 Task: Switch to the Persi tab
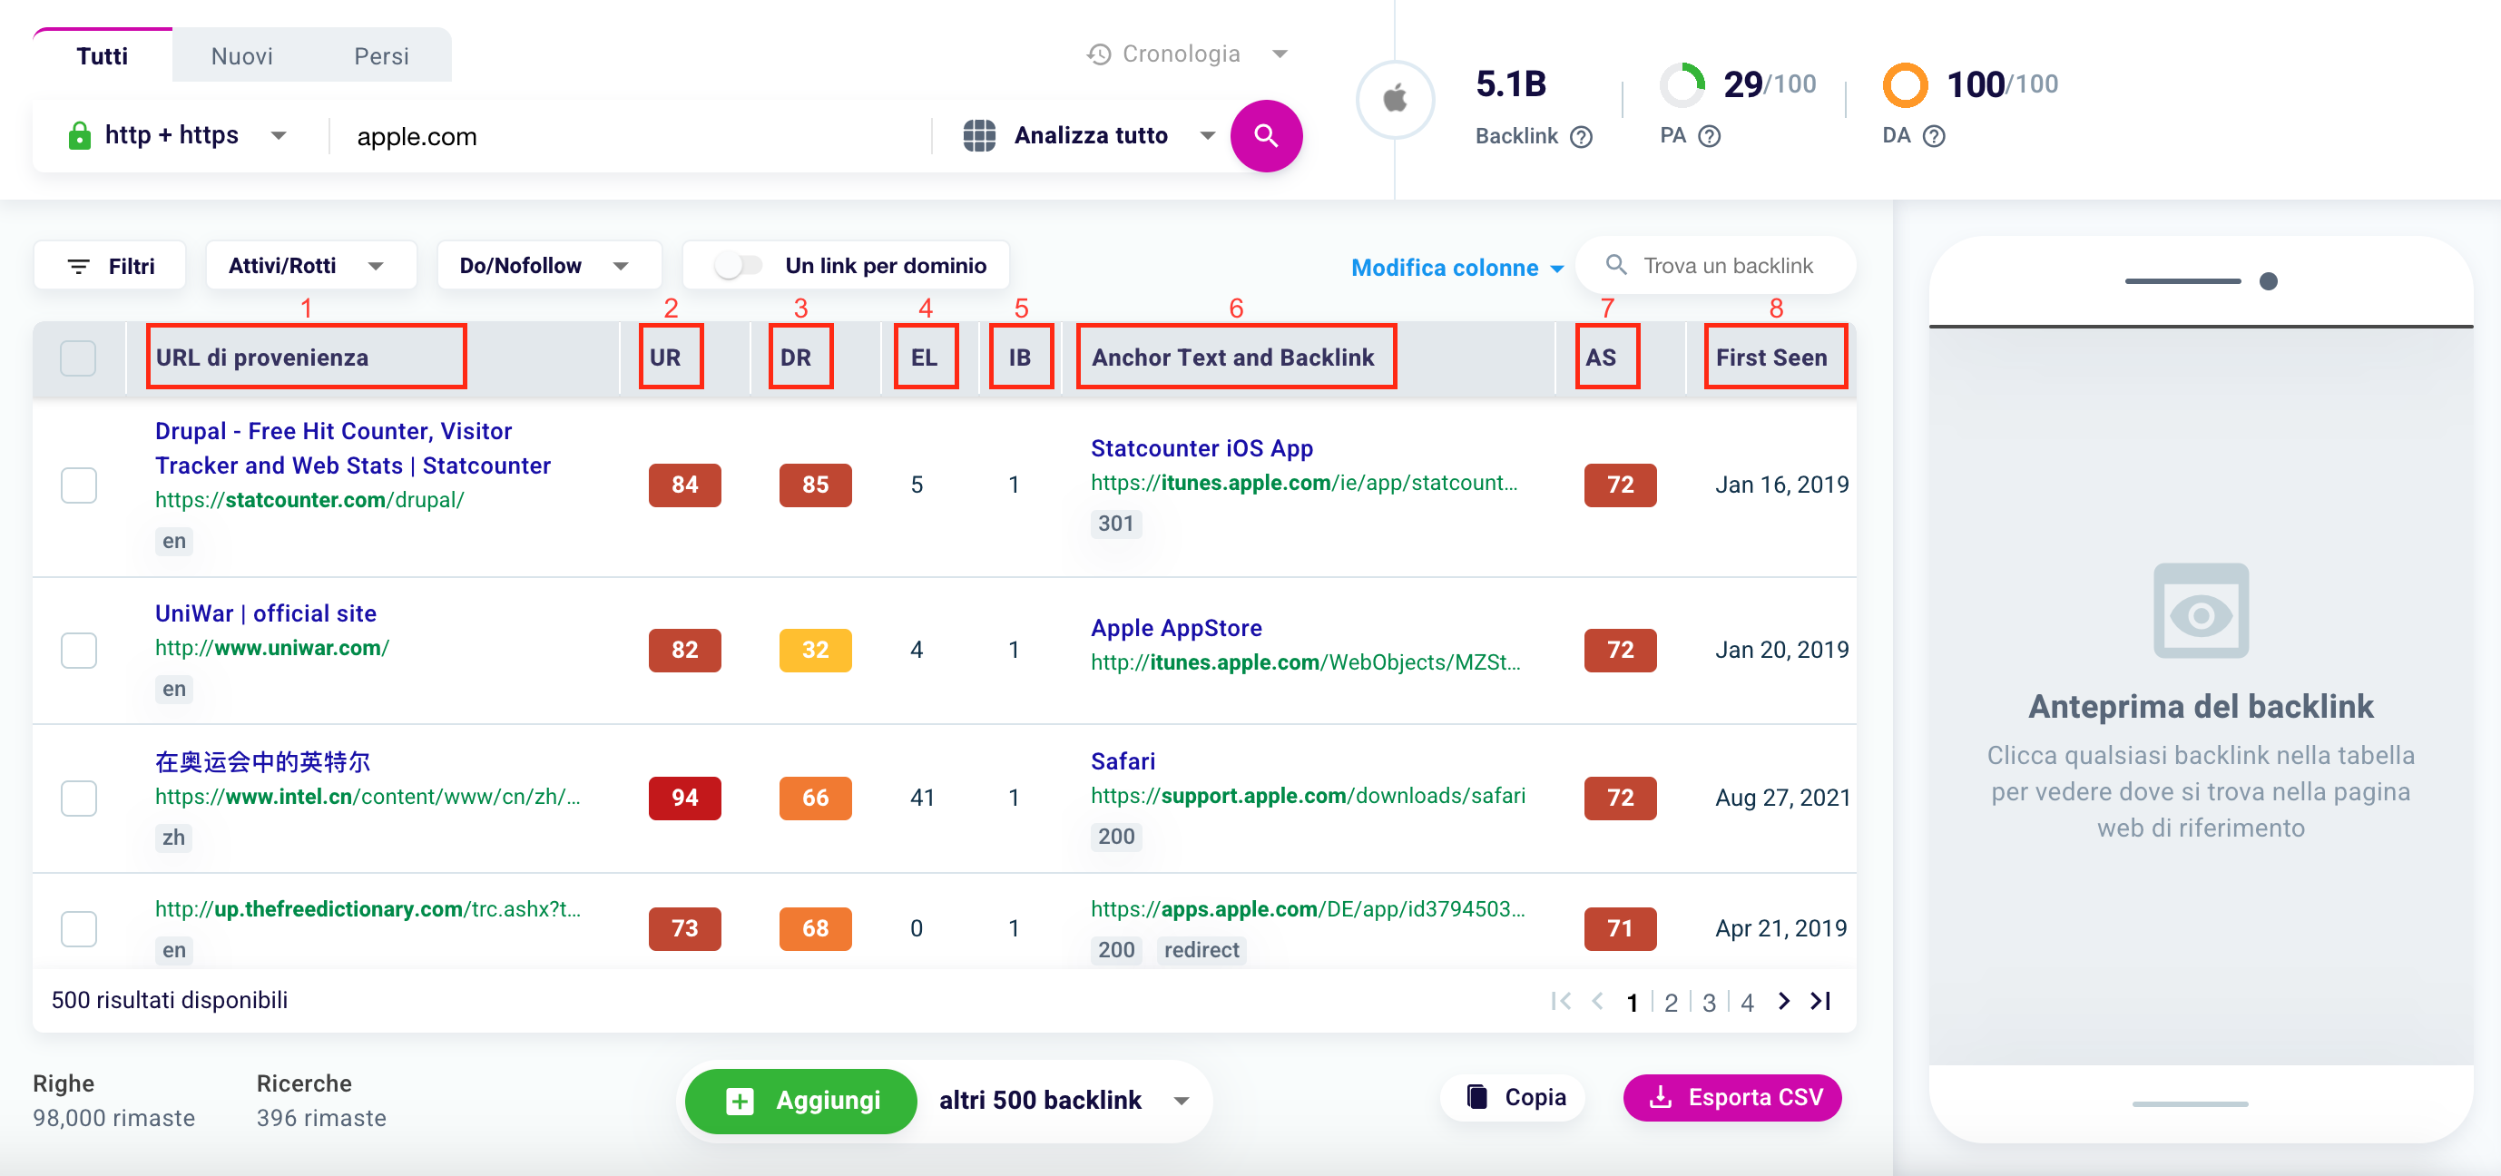380,56
